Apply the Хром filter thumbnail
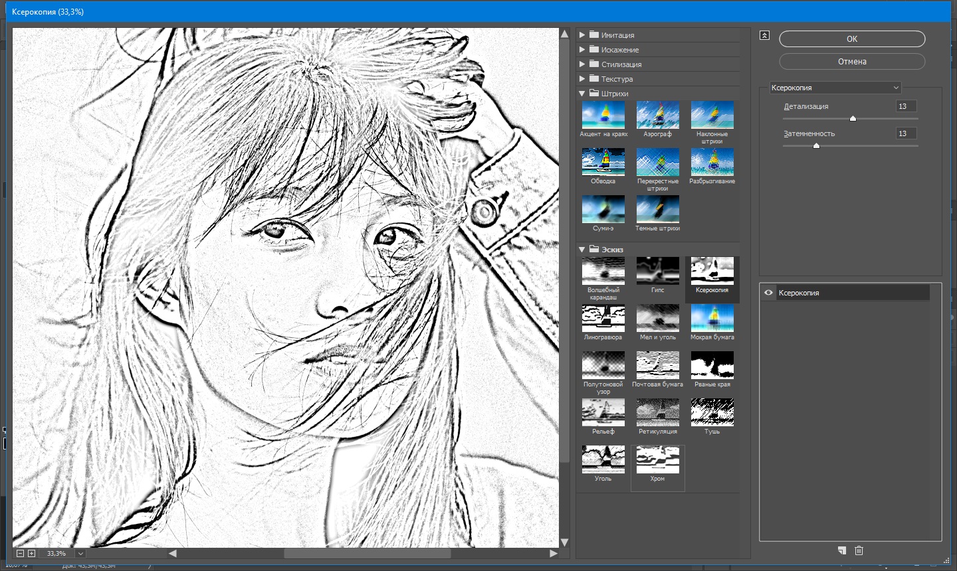The image size is (957, 571). pos(657,459)
